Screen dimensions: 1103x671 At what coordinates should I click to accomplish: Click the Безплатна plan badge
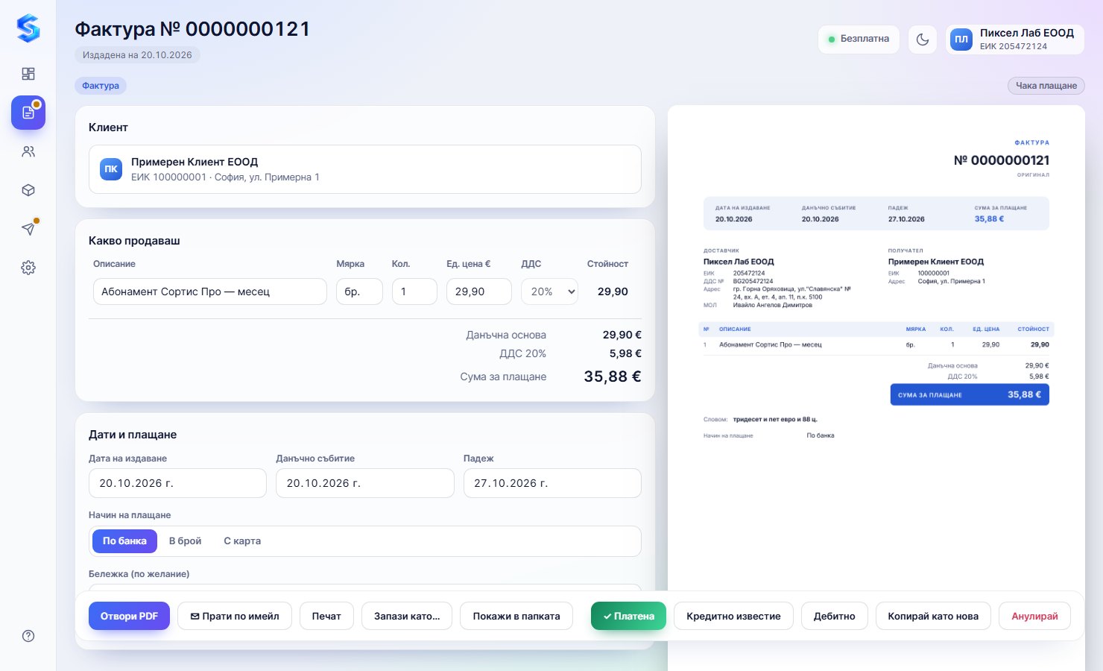859,40
